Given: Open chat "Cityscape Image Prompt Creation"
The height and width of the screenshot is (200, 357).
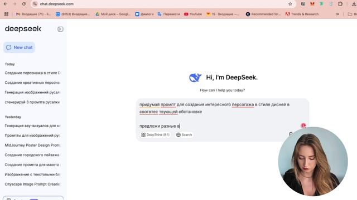Looking at the screenshot, I should [32, 184].
